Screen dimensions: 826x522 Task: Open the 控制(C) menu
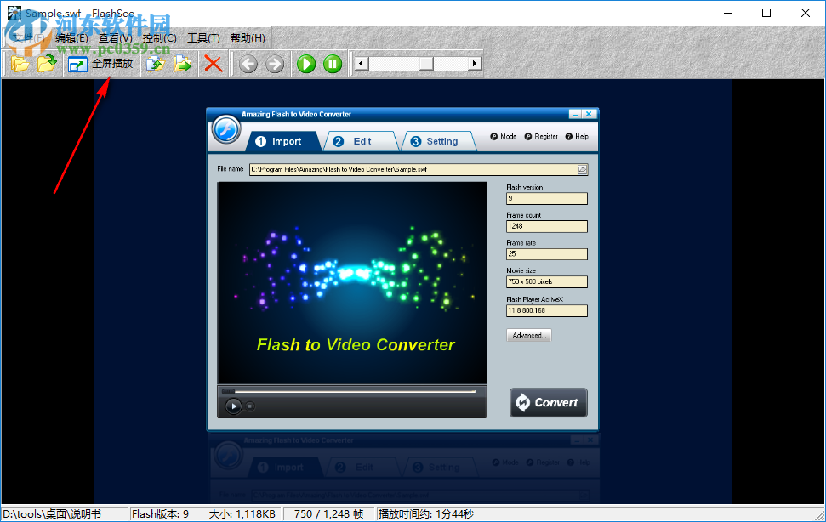(158, 37)
